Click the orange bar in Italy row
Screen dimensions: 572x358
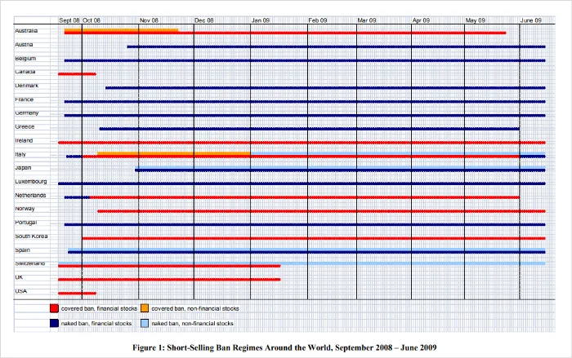coord(173,153)
